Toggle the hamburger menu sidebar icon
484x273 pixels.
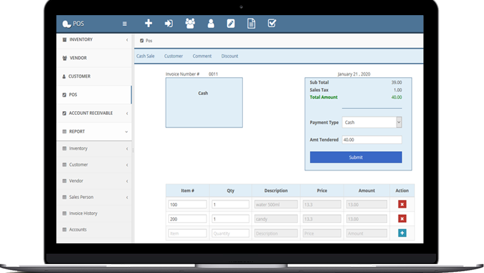(125, 24)
